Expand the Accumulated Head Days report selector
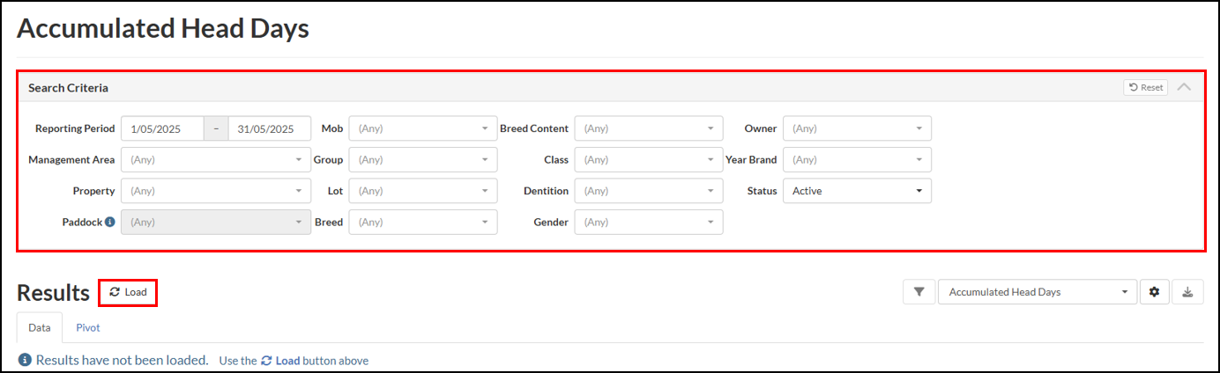This screenshot has width=1220, height=373. click(x=1037, y=292)
